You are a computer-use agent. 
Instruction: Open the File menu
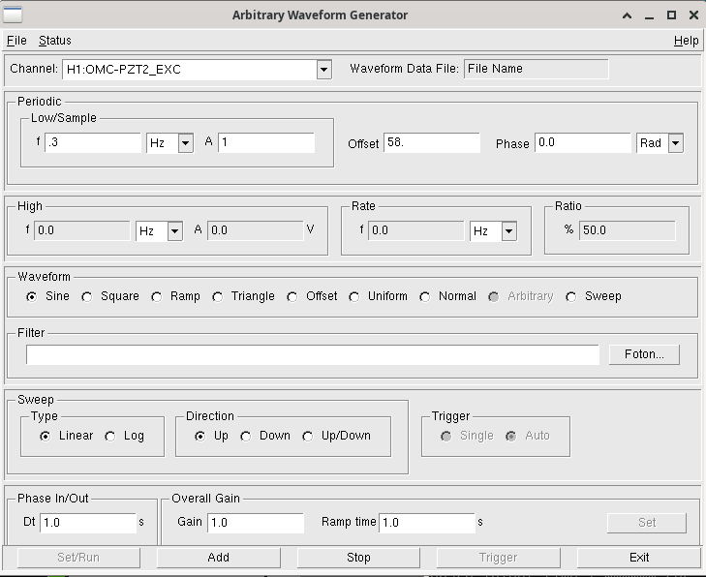pyautogui.click(x=16, y=41)
